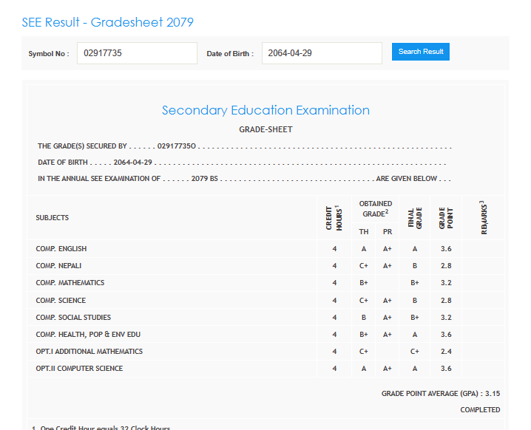This screenshot has width=531, height=430.
Task: Click the SEE Result - Gradesheet 2079 heading
Action: pos(108,22)
